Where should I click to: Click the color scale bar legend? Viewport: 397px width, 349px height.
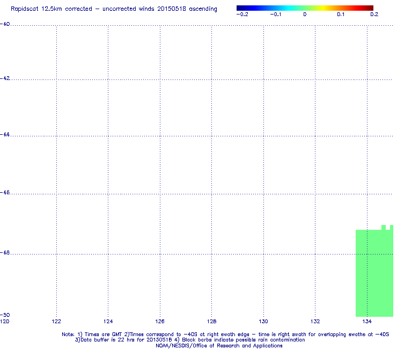(x=305, y=8)
